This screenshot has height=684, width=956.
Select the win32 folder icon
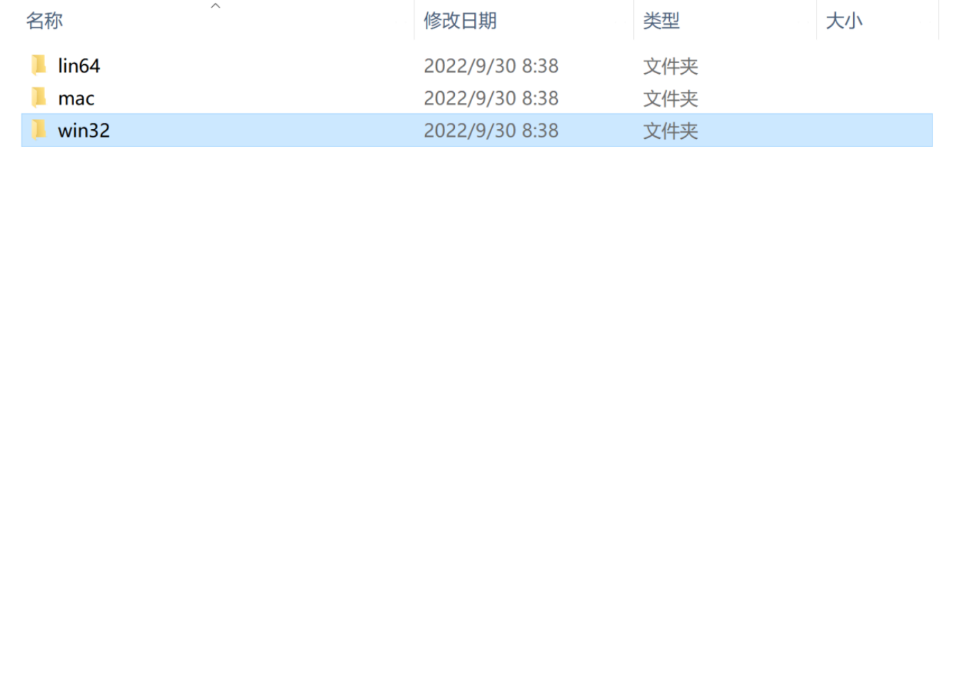[39, 130]
